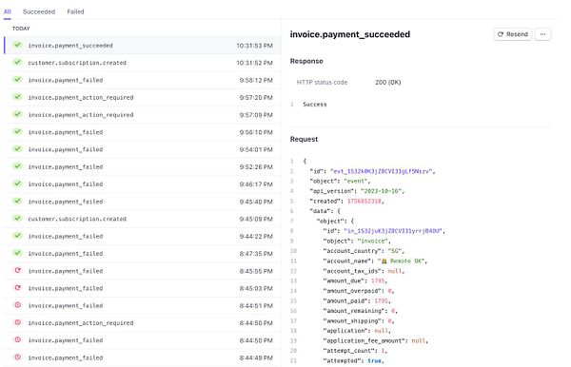Click the account_name value Remote OK
This screenshot has height=367, width=571.
pos(402,261)
